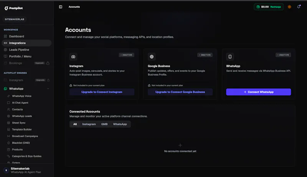Image resolution: width=307 pixels, height=177 pixels.
Task: Toggle the sidebar panel icon
Action: [61, 7]
